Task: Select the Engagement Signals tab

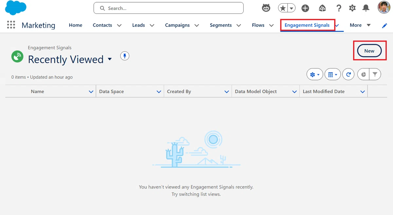Action: pos(307,25)
